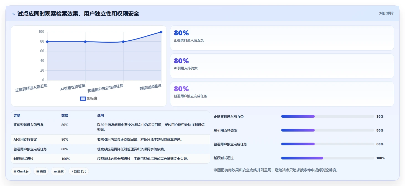Select table cell AI引用支持答案
Screen dimensions: 405x186
[x=25, y=140]
